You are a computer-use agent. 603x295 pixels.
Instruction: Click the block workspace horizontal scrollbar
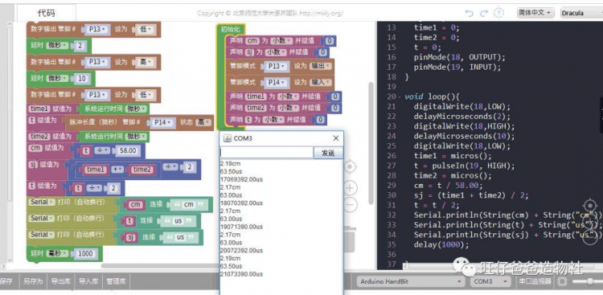pos(160,266)
